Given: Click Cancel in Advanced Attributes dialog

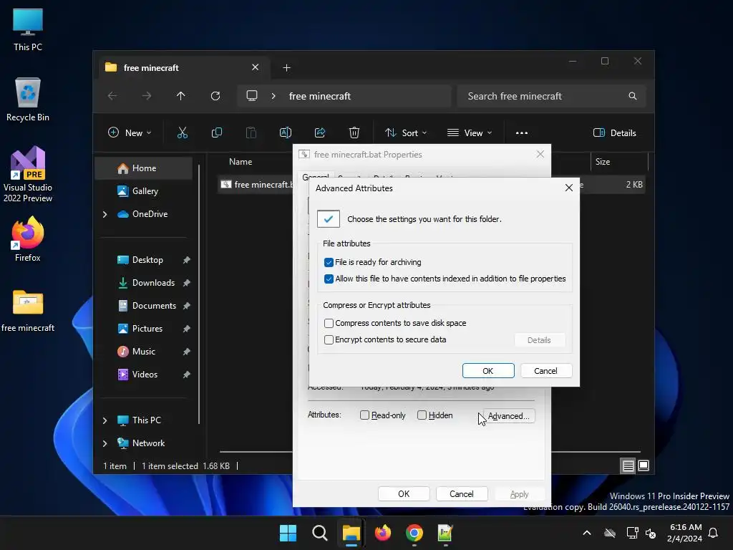Looking at the screenshot, I should [x=545, y=371].
